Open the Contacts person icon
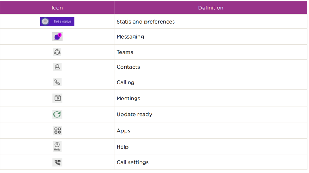 pyautogui.click(x=57, y=67)
